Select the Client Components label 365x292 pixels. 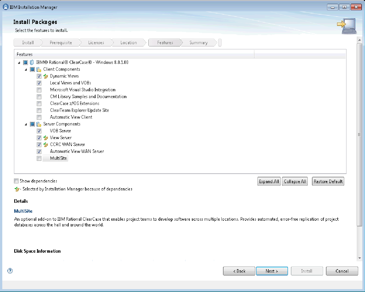pyautogui.click(x=62, y=69)
